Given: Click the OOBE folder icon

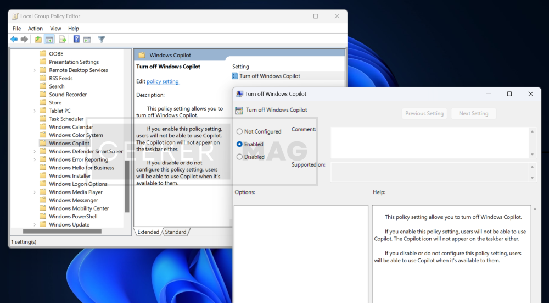Looking at the screenshot, I should click(x=43, y=54).
